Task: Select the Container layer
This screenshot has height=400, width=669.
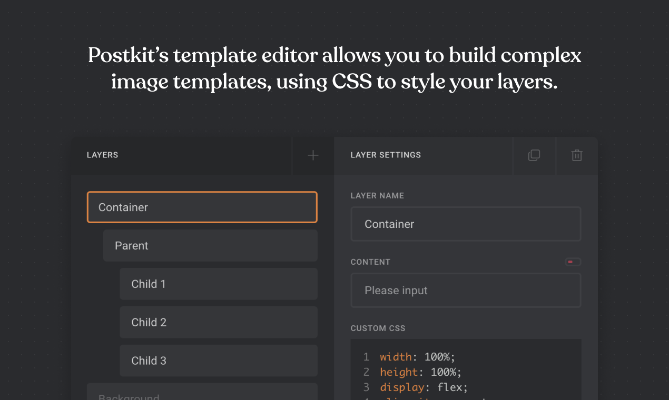Action: click(202, 207)
